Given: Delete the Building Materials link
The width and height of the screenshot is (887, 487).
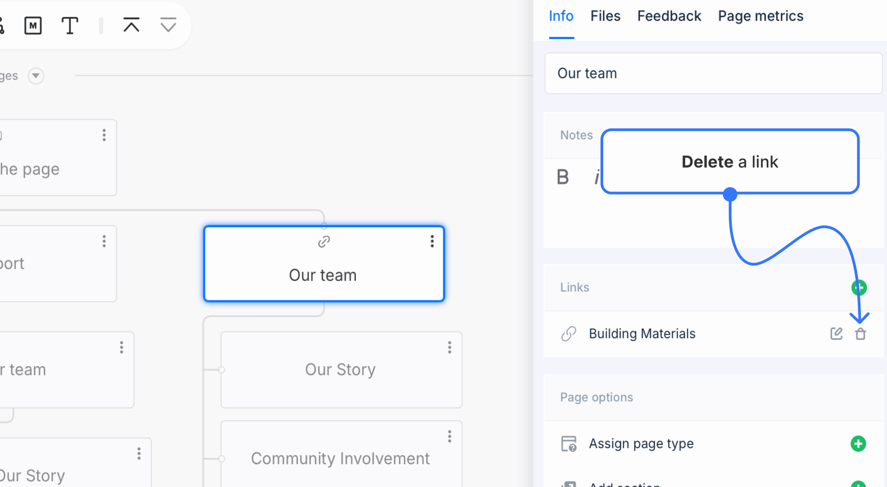Looking at the screenshot, I should click(860, 334).
